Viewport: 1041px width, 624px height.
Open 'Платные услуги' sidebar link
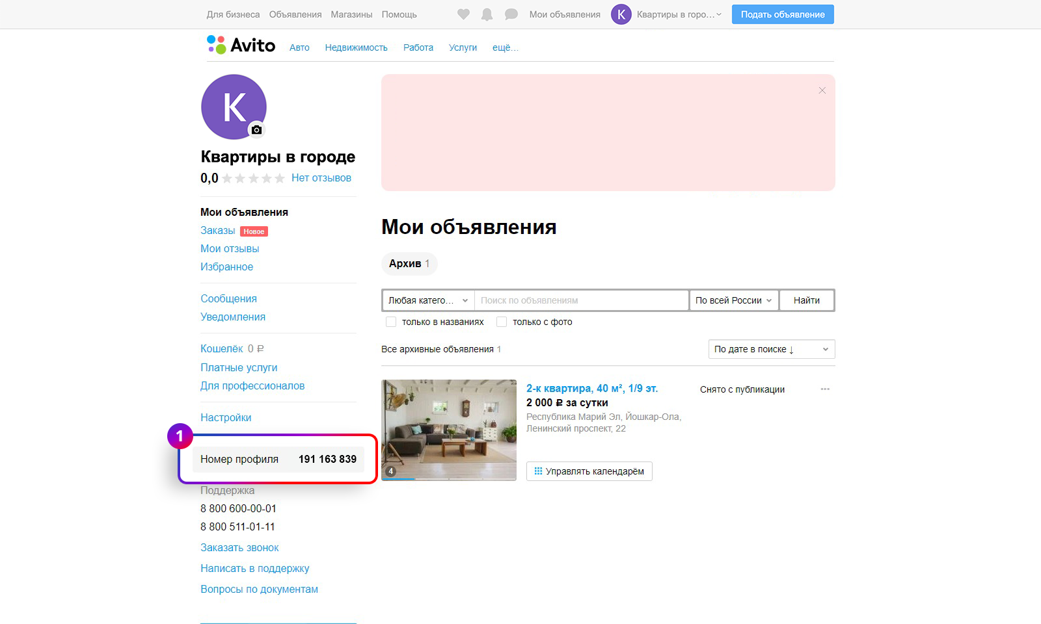click(x=239, y=368)
